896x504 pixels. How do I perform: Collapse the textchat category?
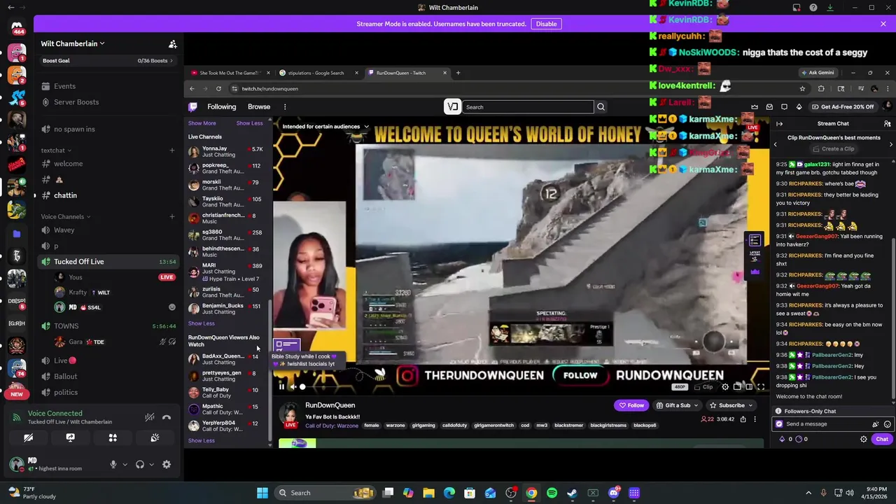56,150
